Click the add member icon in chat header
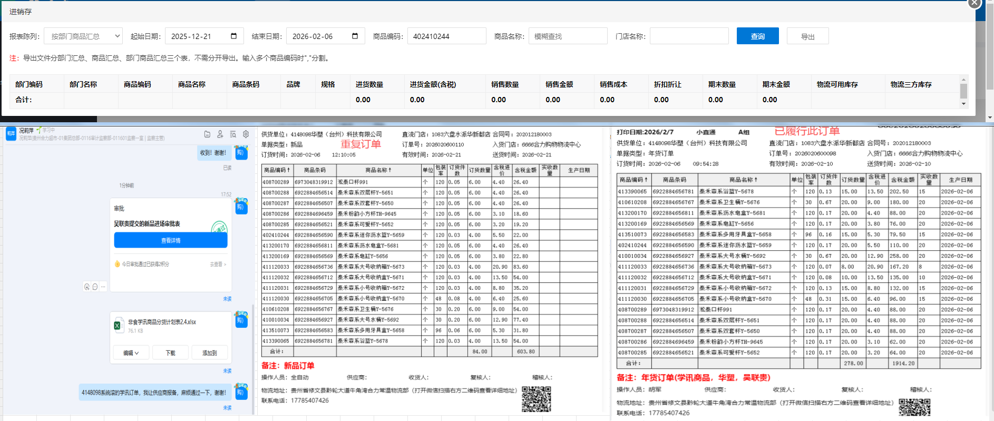 point(220,134)
